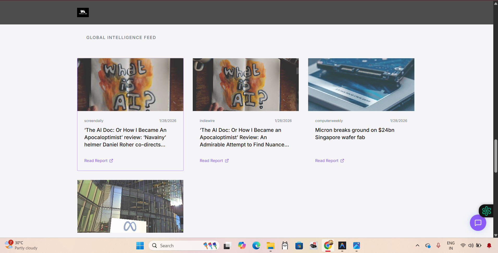Launch Microsoft Edge from taskbar
The width and height of the screenshot is (498, 253).
256,246
